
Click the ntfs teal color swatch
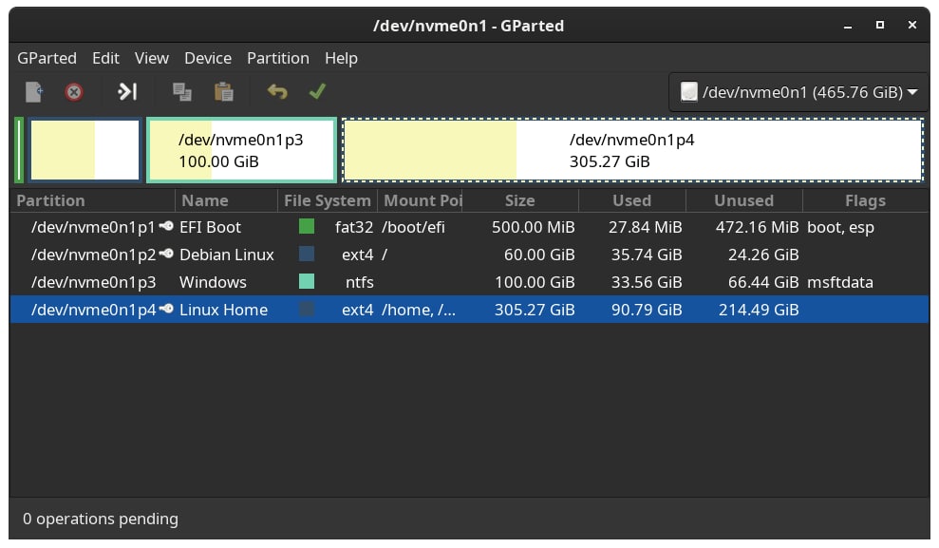coord(307,281)
